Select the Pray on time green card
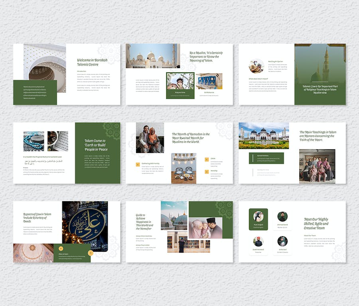 click(x=180, y=85)
